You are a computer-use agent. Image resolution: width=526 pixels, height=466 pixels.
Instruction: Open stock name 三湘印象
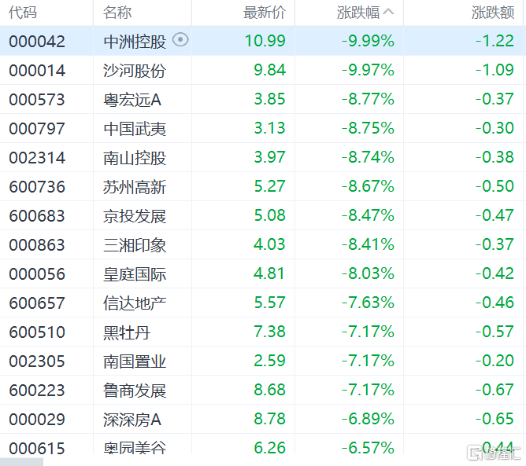coord(135,245)
